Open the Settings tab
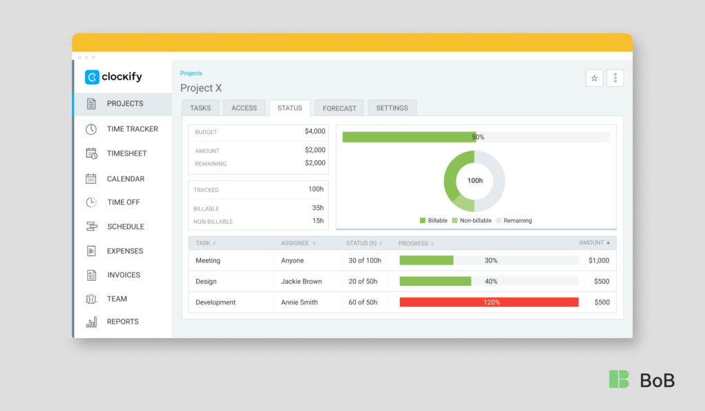The height and width of the screenshot is (411, 705). click(x=392, y=107)
